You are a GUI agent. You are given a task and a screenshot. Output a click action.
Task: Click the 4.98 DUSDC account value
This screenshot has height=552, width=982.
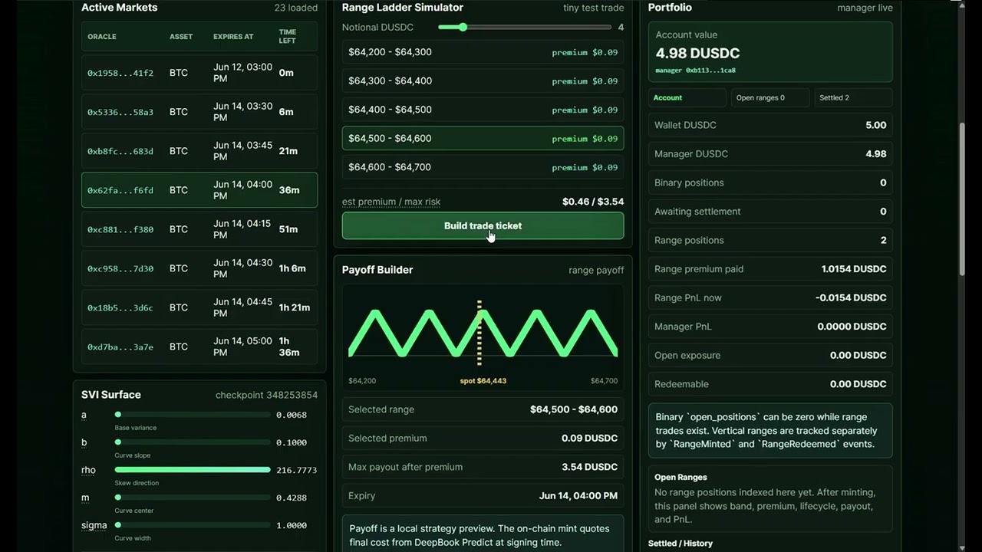697,53
